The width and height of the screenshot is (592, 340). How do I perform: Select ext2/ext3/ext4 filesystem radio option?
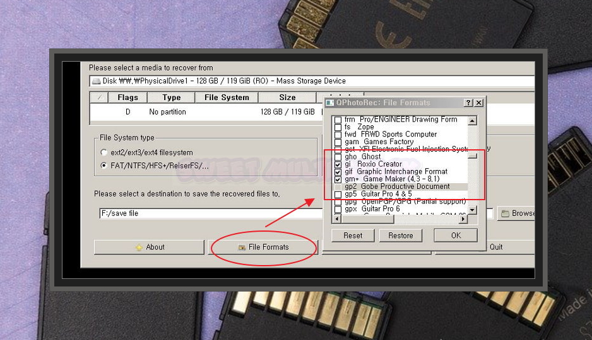click(104, 152)
